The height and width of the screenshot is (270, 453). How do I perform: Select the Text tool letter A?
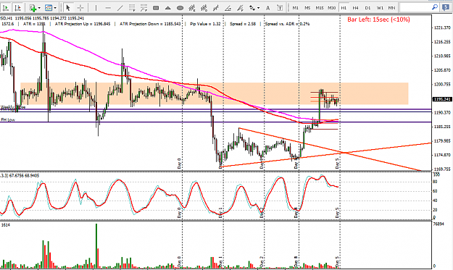click(267, 8)
